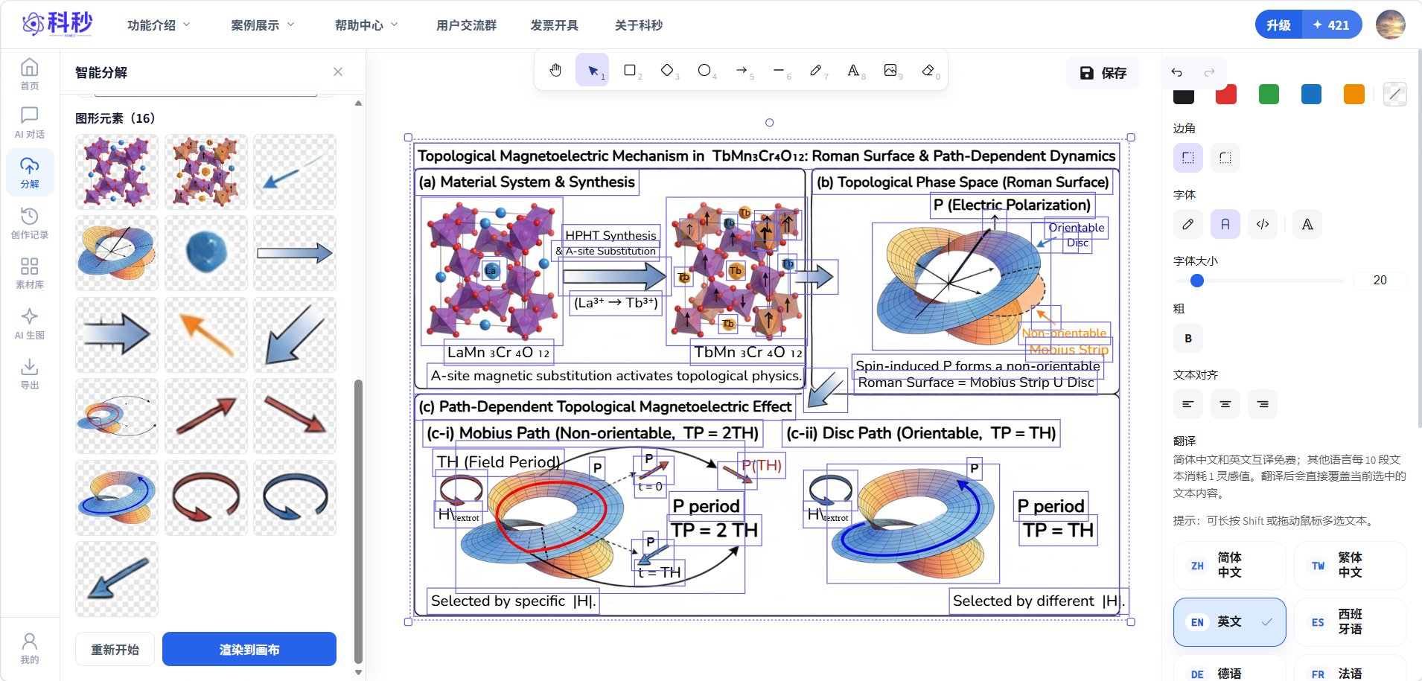The image size is (1422, 681).
Task: Expand the 功能介绍 dropdown menu
Action: tap(159, 25)
